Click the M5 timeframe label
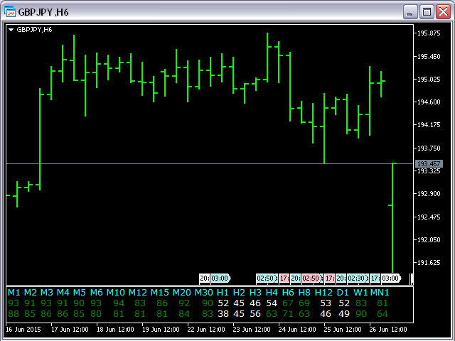The height and width of the screenshot is (341, 455). [79, 293]
